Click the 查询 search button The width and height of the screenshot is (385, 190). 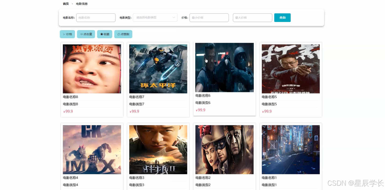tap(282, 18)
